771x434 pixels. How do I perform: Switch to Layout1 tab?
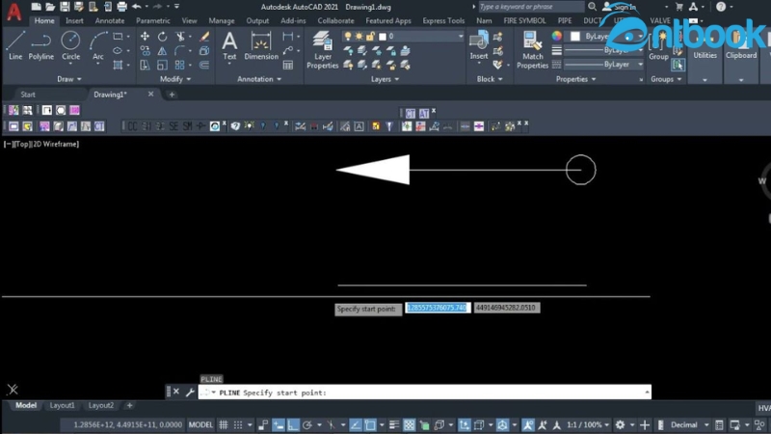coord(62,405)
